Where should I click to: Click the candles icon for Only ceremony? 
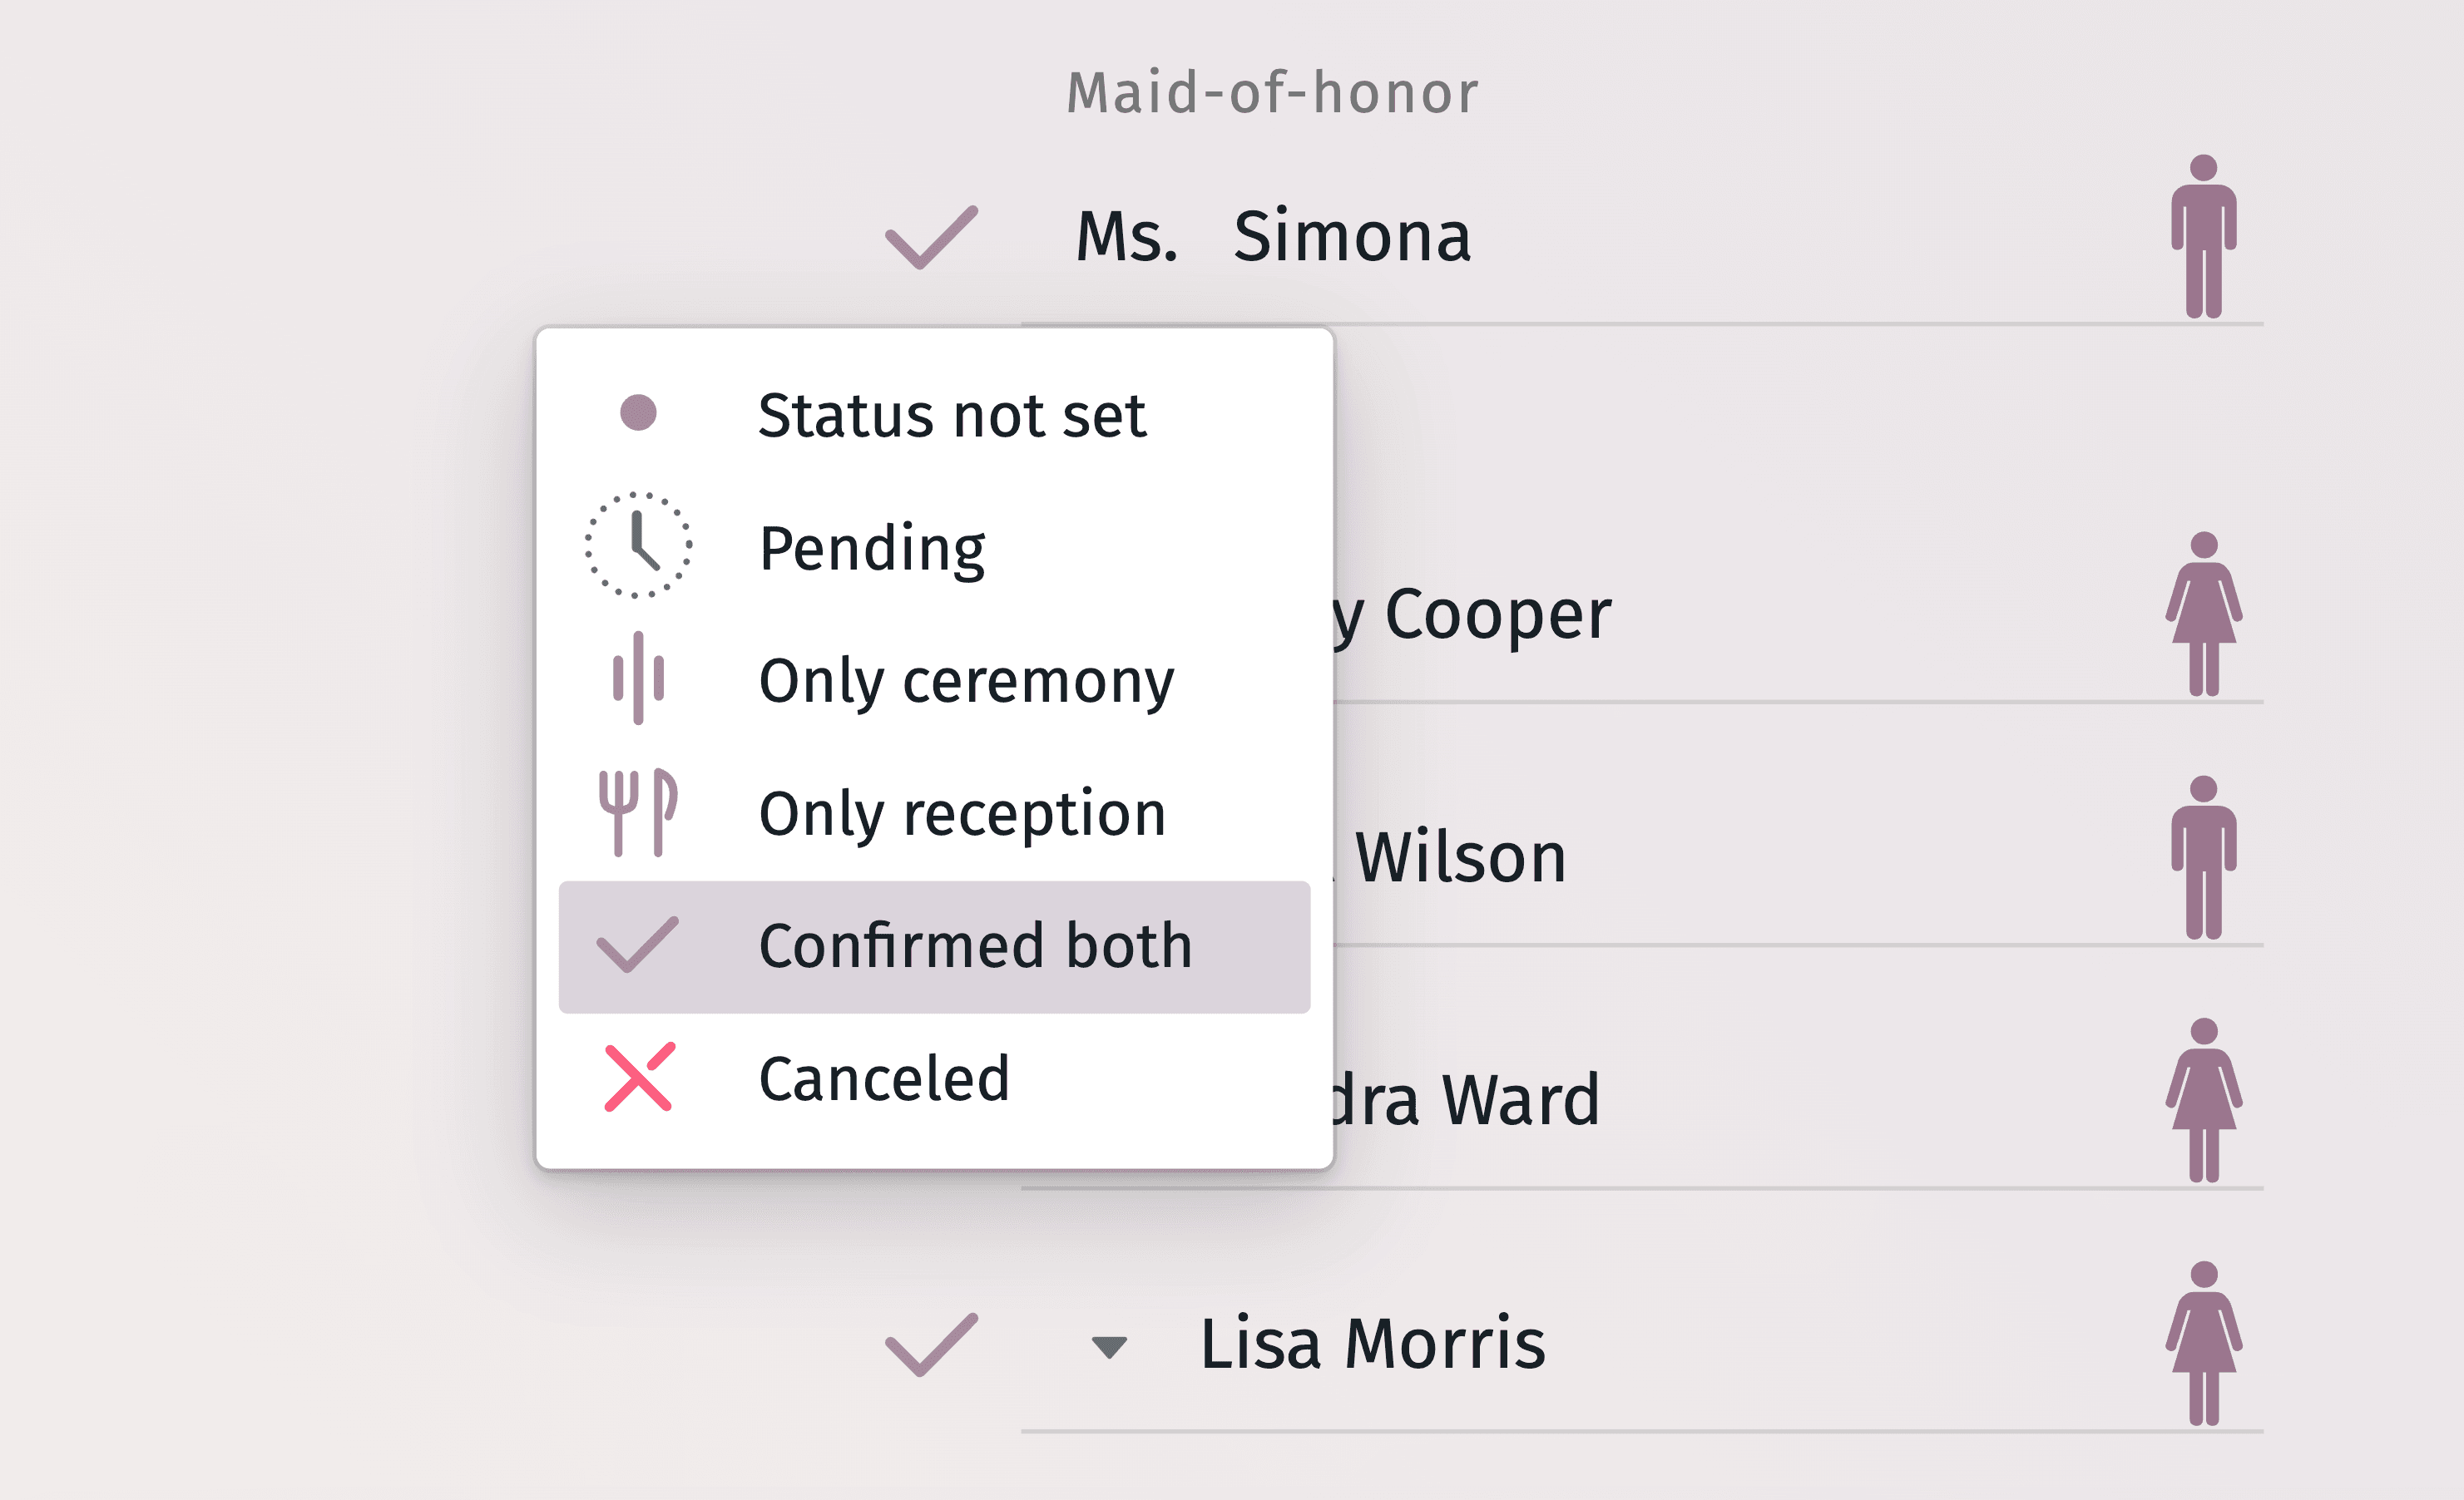pos(638,678)
